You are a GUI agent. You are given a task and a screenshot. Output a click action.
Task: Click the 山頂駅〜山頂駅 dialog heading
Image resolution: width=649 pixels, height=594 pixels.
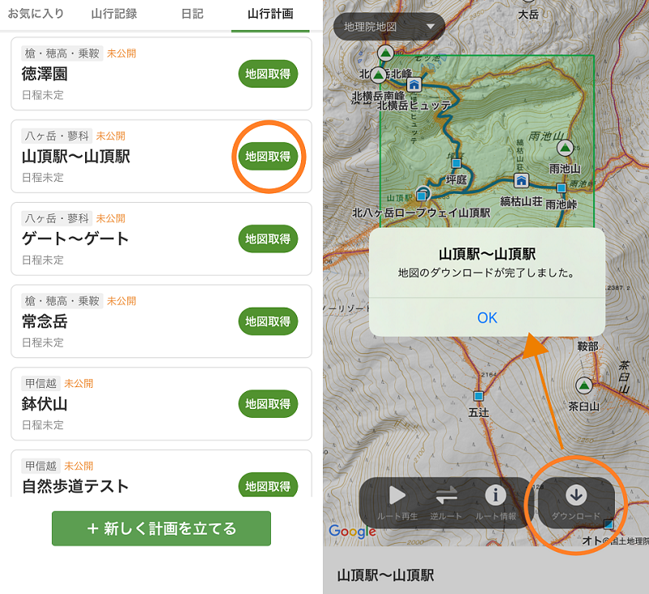tap(488, 254)
